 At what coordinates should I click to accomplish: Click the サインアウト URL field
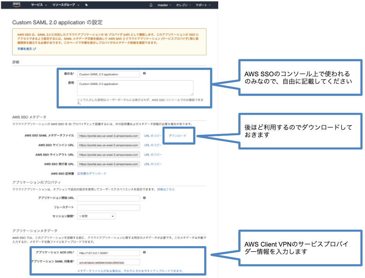[x=108, y=155]
